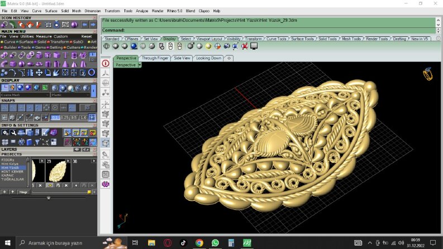
Task: Open the Curve category in Main Menu
Action: coord(8,41)
